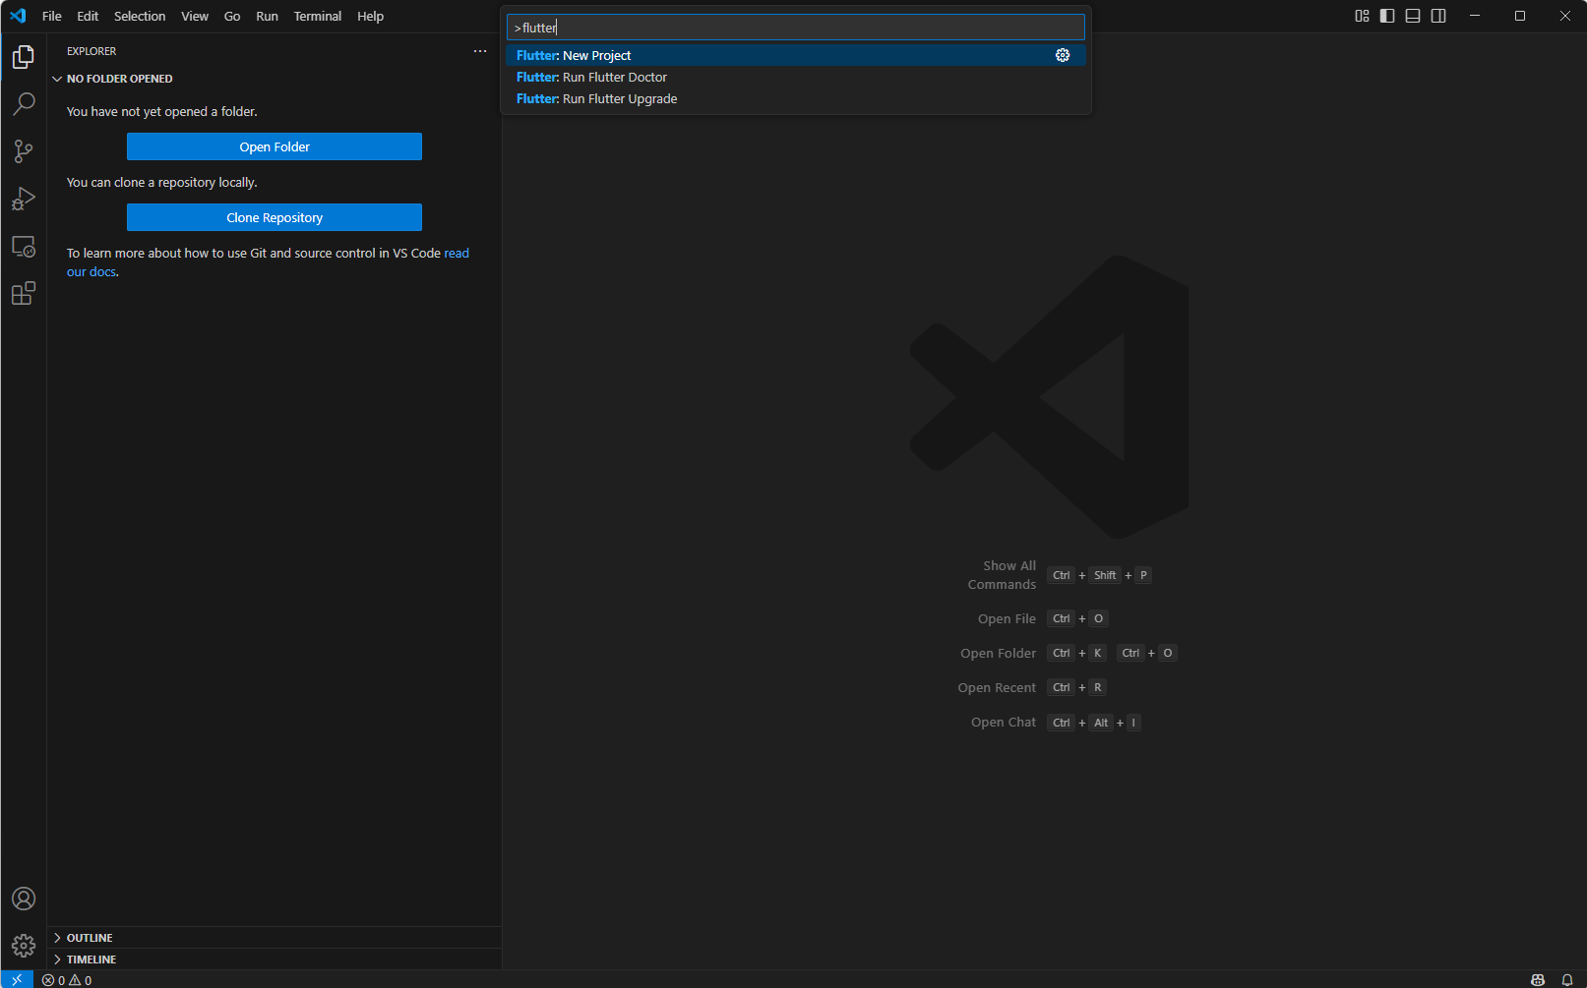Select Flutter: Run Flutter Doctor command

(x=795, y=77)
